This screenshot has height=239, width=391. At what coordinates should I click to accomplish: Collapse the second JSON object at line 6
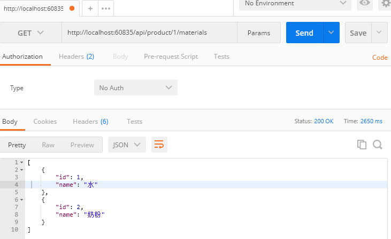point(21,200)
